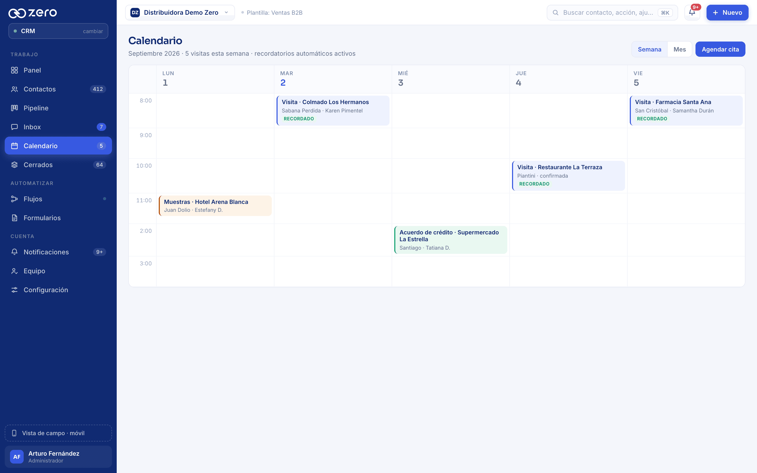Click the Nuevo button

[x=727, y=13]
